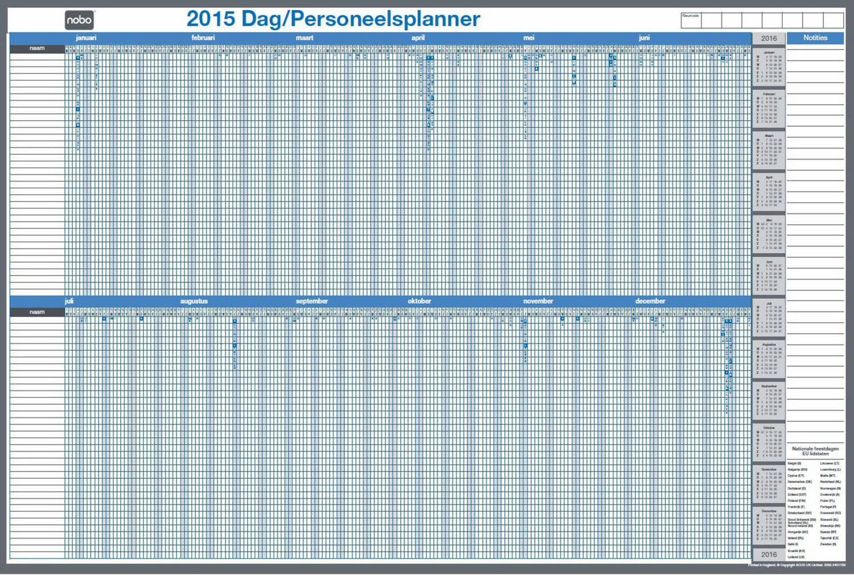Click the top 2016 label box
The height and width of the screenshot is (575, 854).
click(769, 39)
